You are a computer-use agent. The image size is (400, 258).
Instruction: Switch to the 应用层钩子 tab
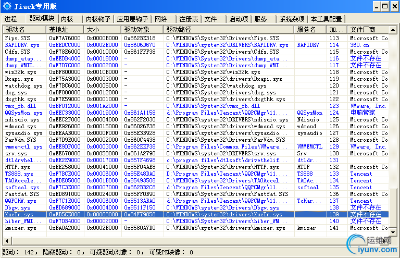coord(132,19)
